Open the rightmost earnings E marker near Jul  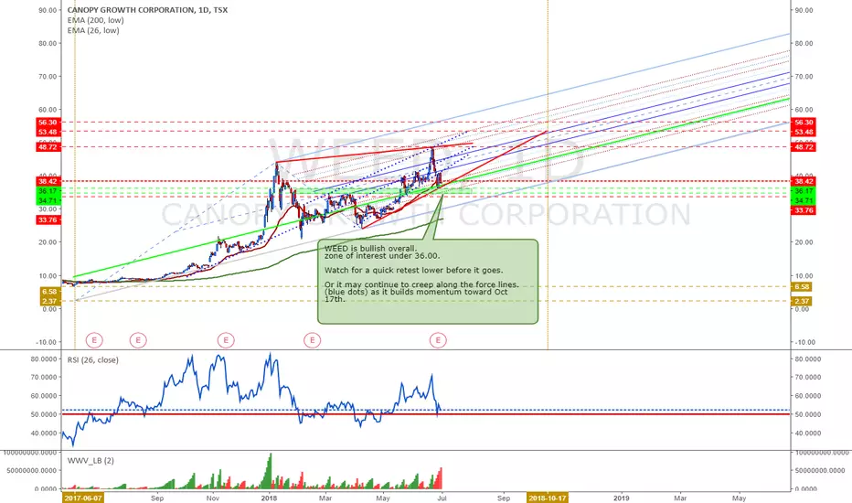[x=438, y=340]
